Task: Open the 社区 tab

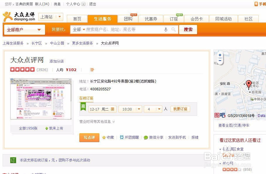Action: tap(248, 19)
